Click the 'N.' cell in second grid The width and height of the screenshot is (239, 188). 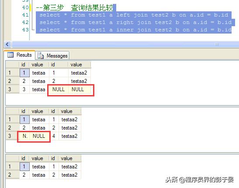coord(24,136)
